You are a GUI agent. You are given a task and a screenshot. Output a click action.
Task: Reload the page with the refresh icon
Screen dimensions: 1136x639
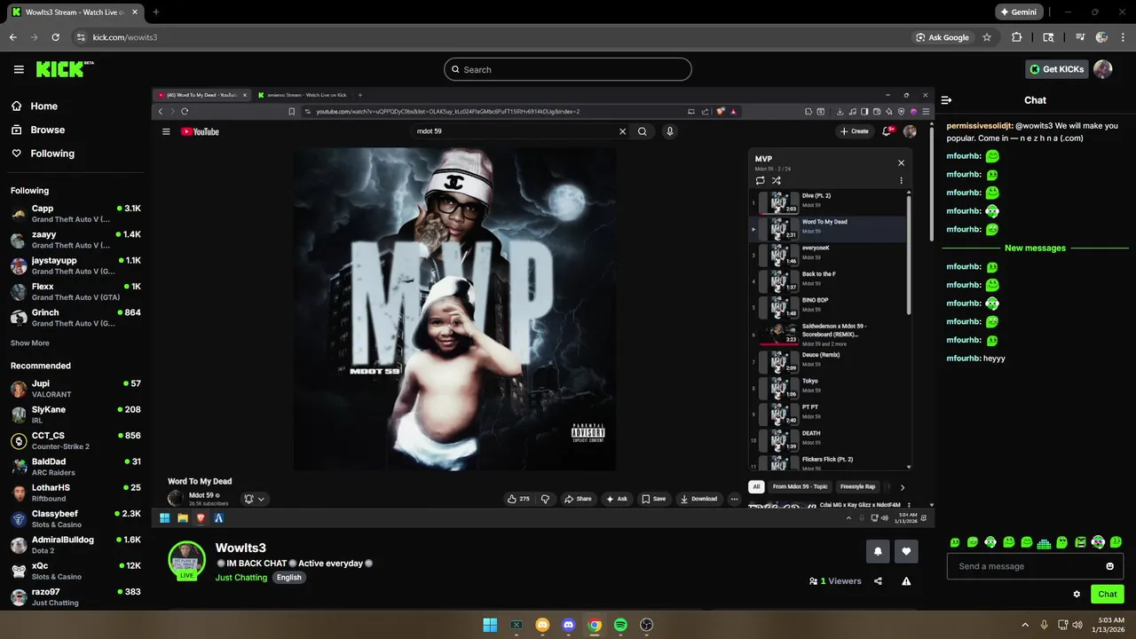point(56,37)
